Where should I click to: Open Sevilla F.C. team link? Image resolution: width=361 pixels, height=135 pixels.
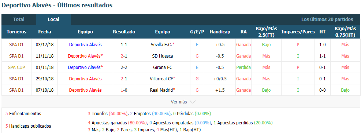[x=162, y=44]
